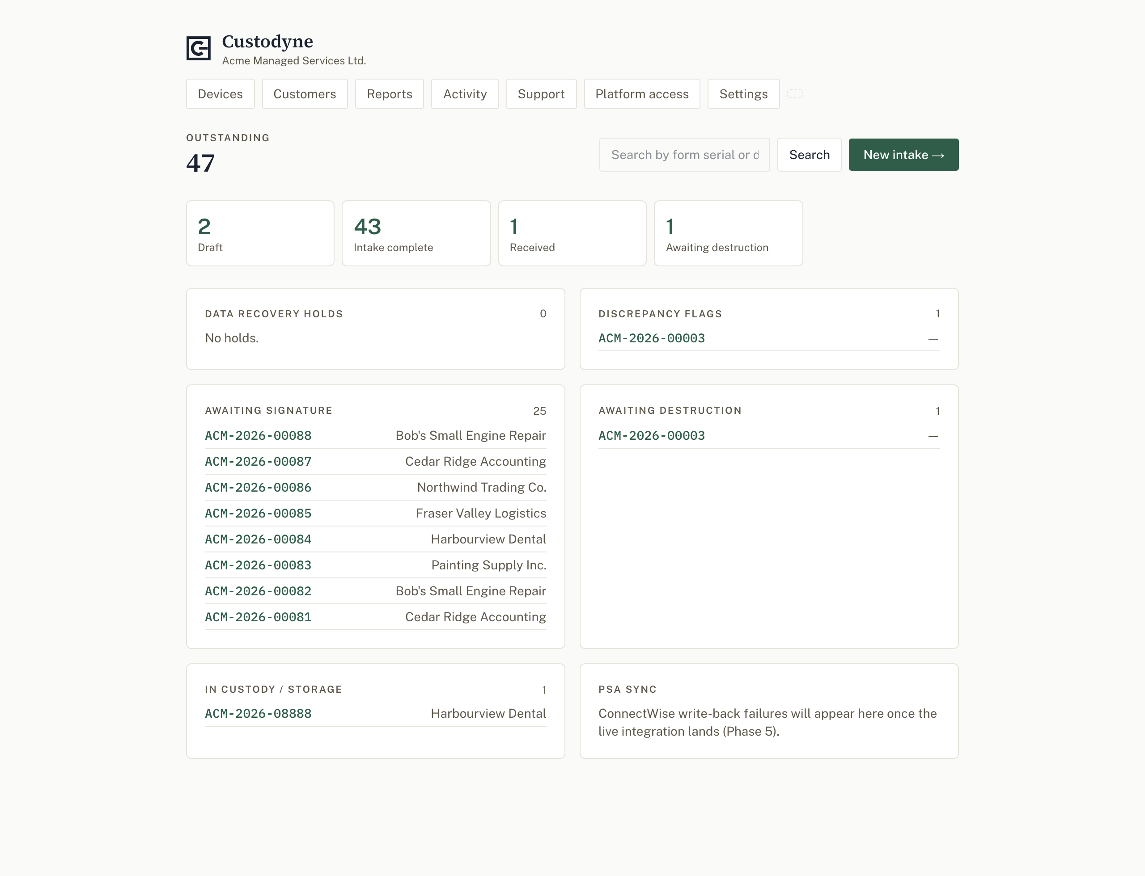Focus the form serial search field
Screen dimensions: 1145x876
coord(685,155)
